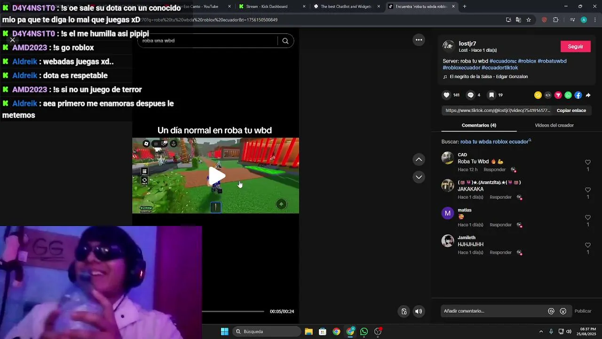
Task: Click hashtag #robatuwbd
Action: (552, 61)
